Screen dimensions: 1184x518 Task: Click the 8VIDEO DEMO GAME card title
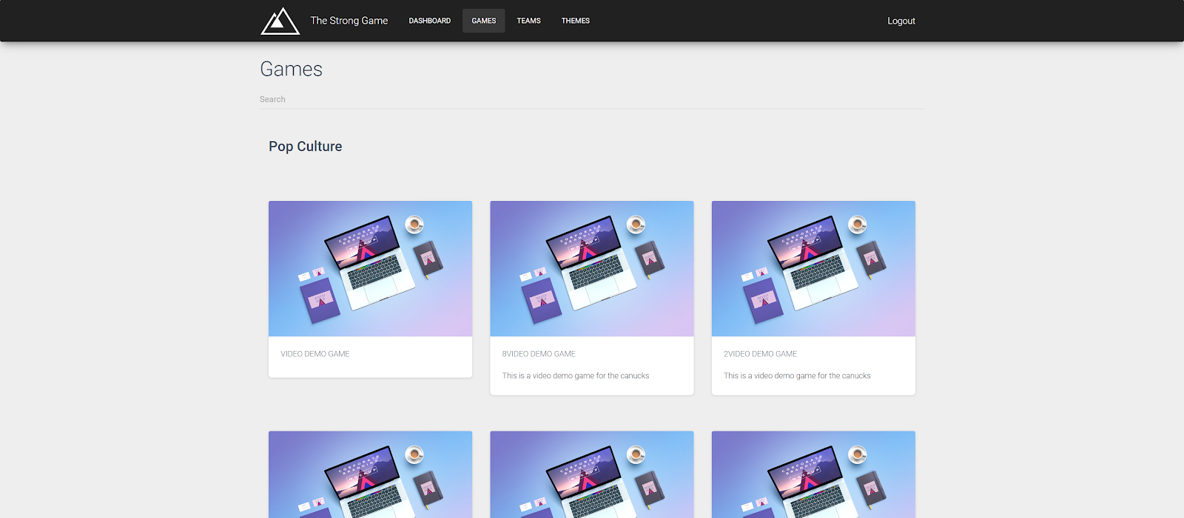click(538, 354)
